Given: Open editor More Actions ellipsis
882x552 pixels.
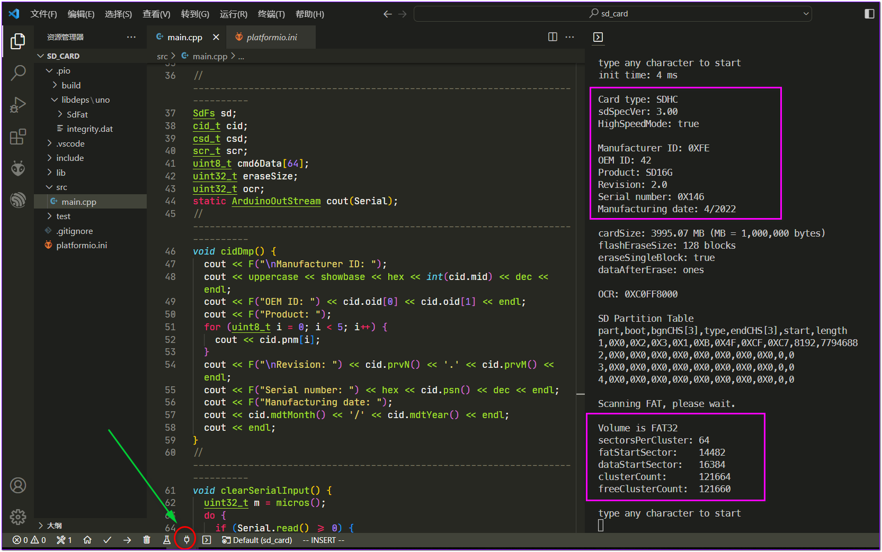Looking at the screenshot, I should [x=570, y=37].
